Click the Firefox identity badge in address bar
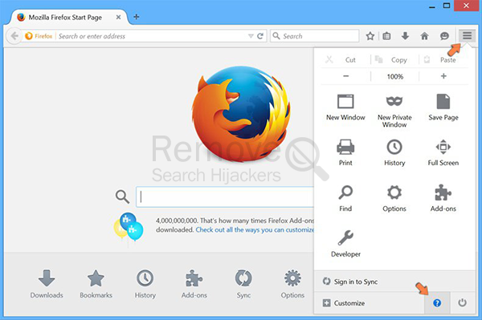Screen dimensions: 482x320 click(x=39, y=36)
